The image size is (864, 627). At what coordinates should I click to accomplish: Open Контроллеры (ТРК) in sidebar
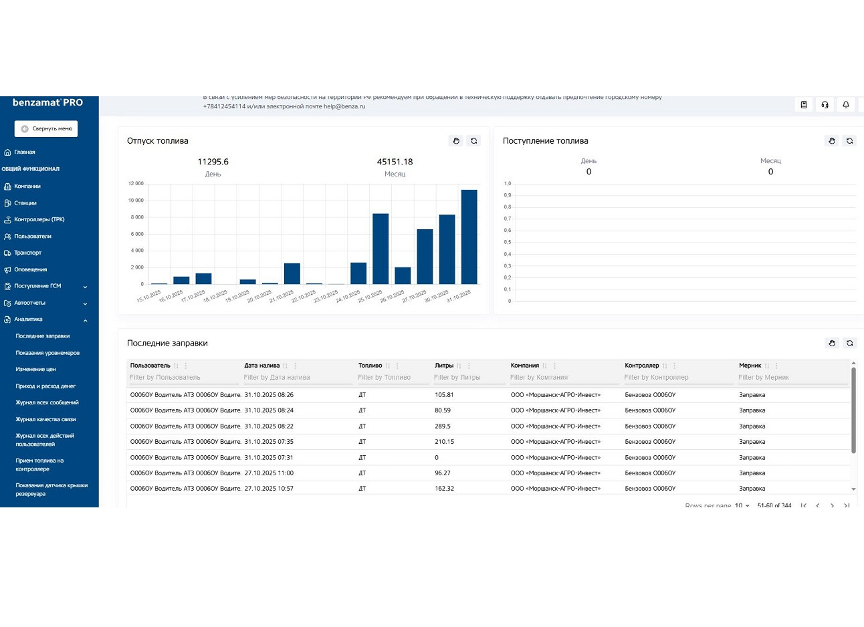point(39,219)
